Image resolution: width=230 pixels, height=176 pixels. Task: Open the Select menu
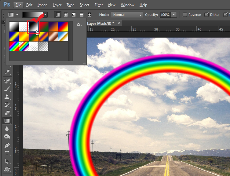[84, 5]
